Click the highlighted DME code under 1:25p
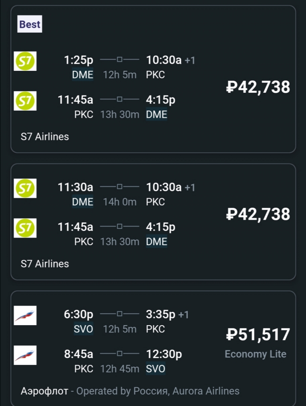The height and width of the screenshot is (406, 306). point(82,75)
